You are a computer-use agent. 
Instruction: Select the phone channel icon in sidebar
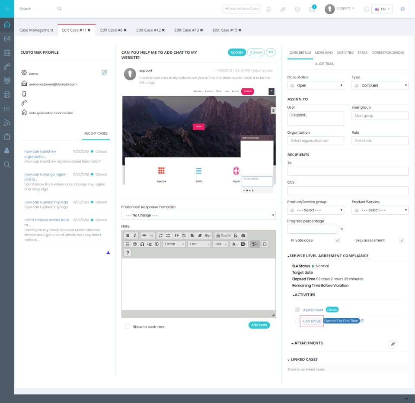pyautogui.click(x=6, y=66)
